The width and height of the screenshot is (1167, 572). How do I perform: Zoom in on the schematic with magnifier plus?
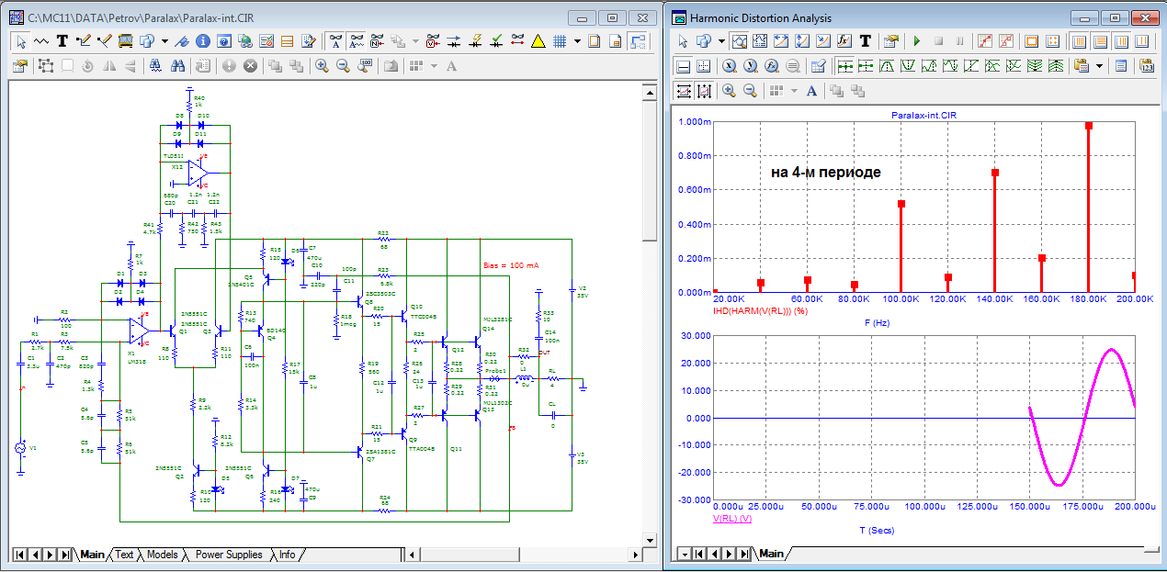322,66
